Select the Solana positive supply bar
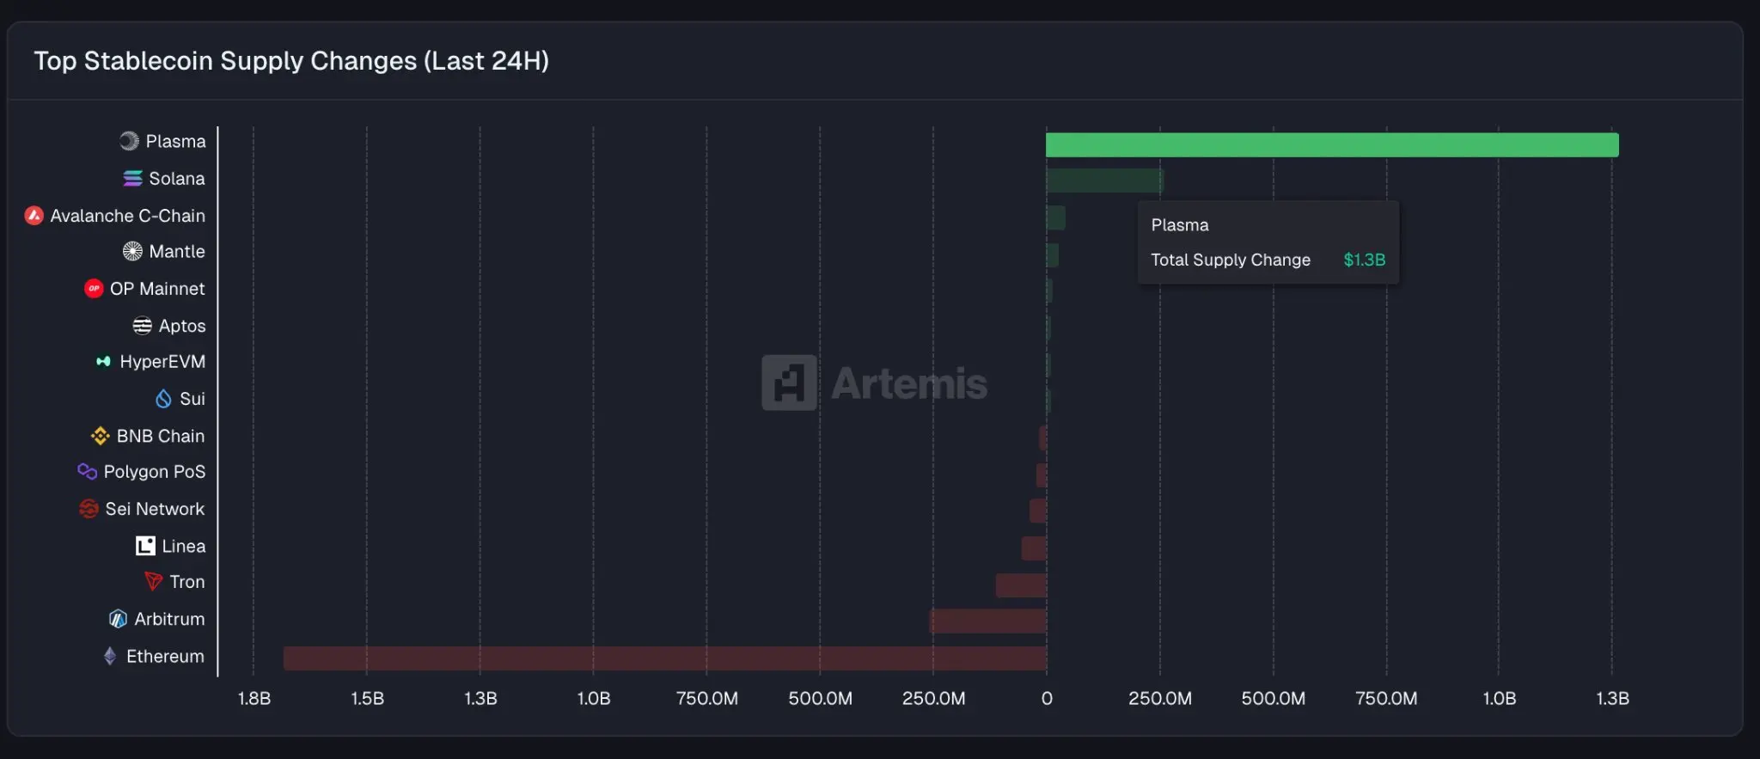1760x759 pixels. [x=1104, y=181]
